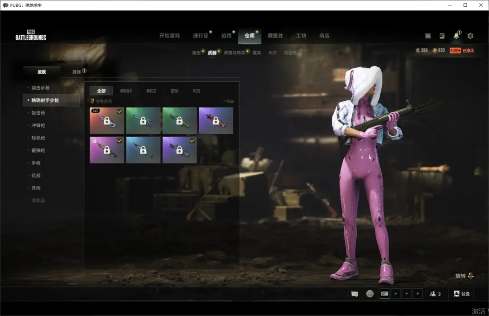Viewport: 489px width, 316px height.
Task: Select the green-background blue rifle skin
Action: click(143, 121)
